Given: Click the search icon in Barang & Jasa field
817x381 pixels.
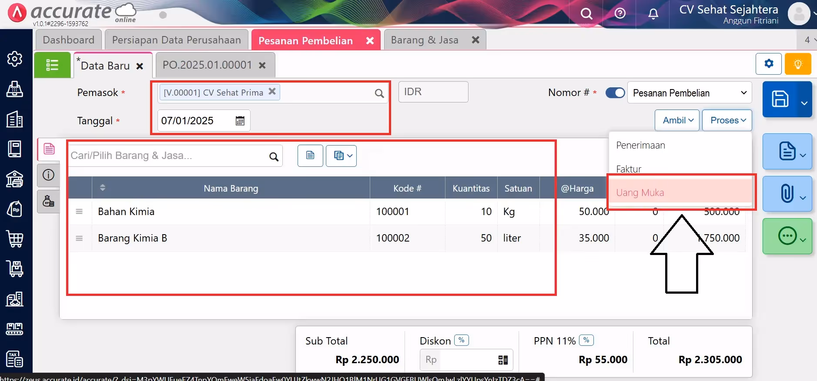Looking at the screenshot, I should pyautogui.click(x=274, y=156).
